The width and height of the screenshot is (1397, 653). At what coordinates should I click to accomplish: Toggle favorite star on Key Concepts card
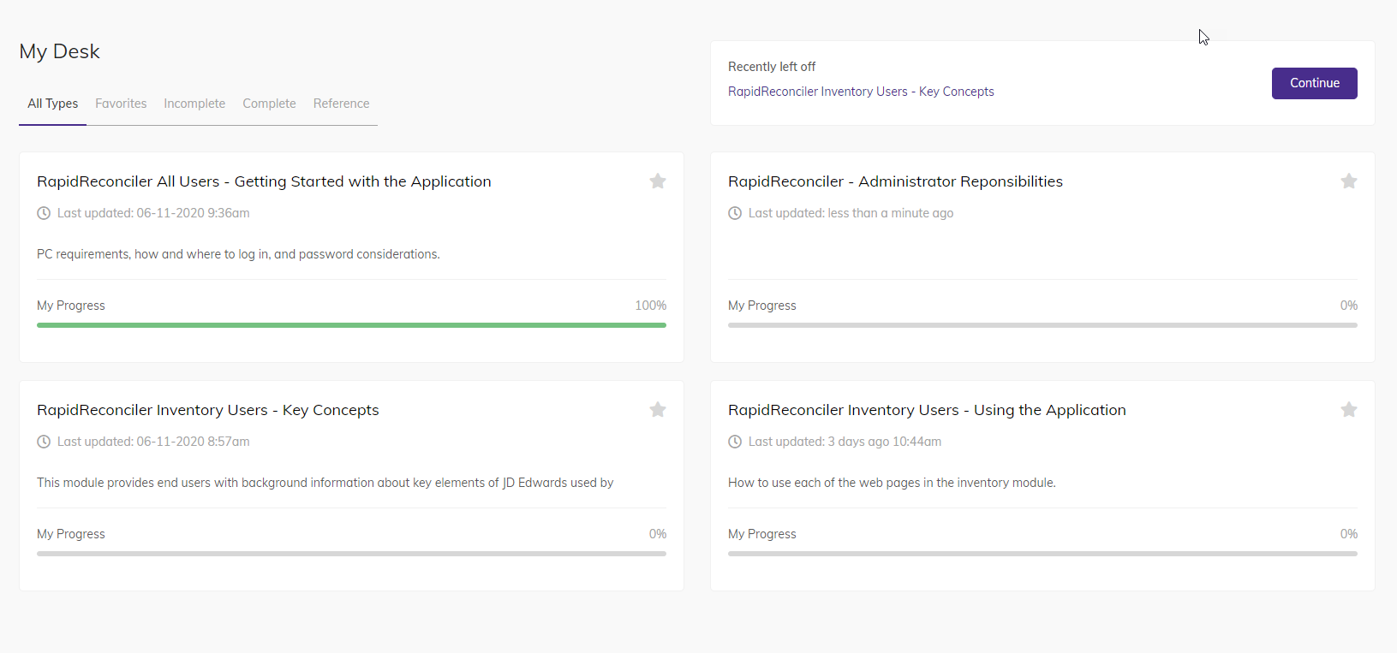point(658,410)
